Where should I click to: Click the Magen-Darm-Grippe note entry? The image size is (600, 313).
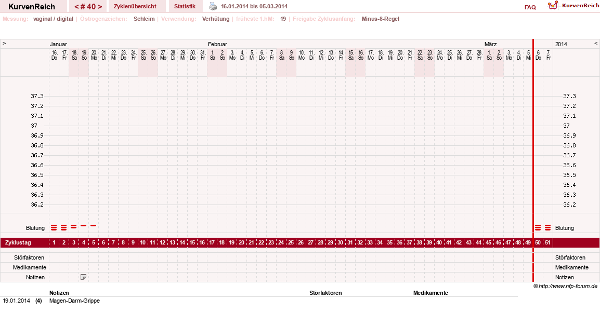click(x=75, y=301)
